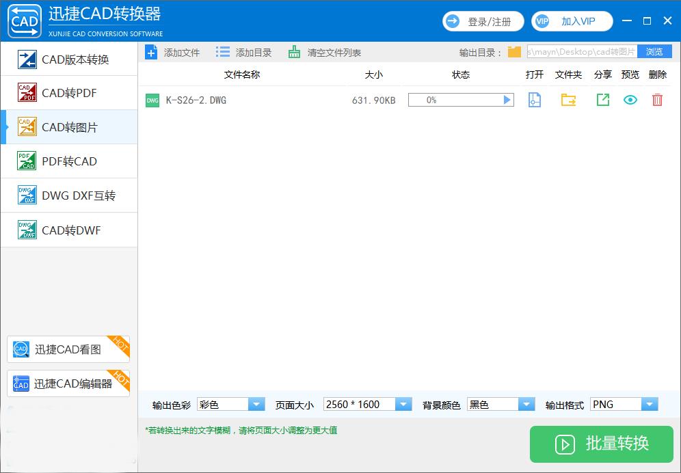Click the yellow output directory folder icon
Screen dimensions: 681x473
(513, 51)
